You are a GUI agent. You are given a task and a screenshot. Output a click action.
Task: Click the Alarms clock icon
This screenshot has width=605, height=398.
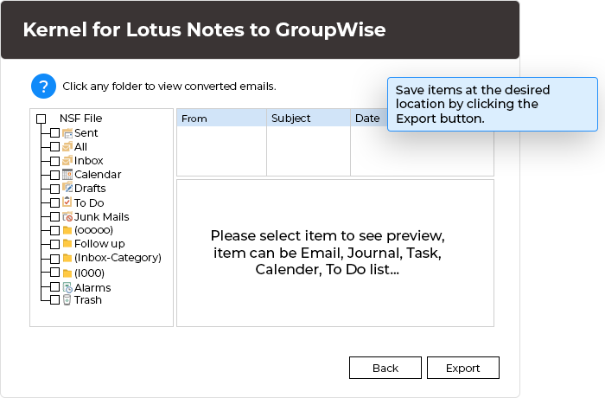pos(67,288)
